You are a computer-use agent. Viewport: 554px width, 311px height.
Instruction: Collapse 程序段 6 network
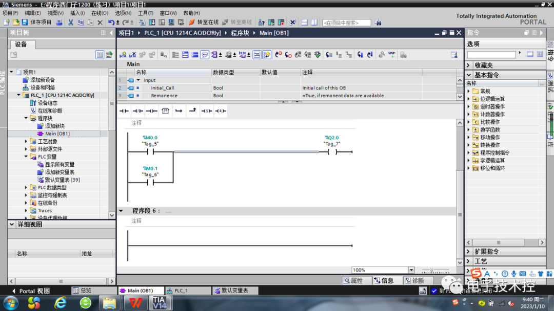(122, 211)
